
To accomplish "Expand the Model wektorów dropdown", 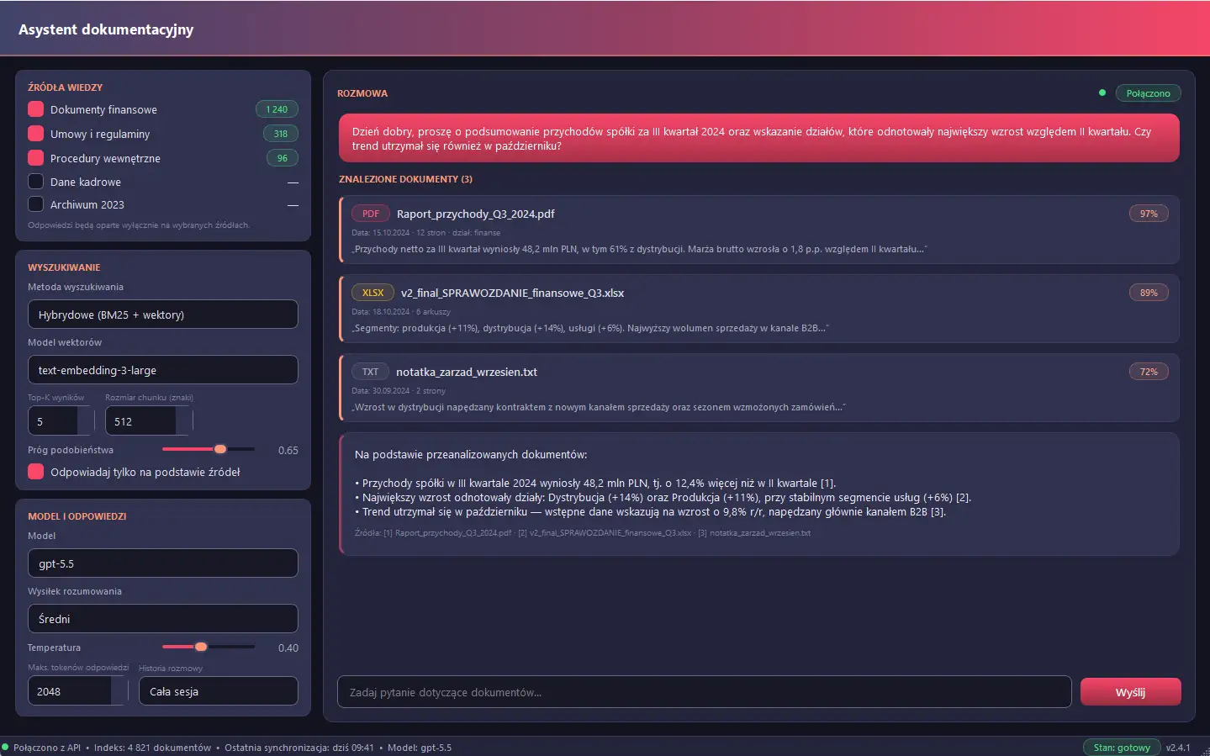I will 163,370.
